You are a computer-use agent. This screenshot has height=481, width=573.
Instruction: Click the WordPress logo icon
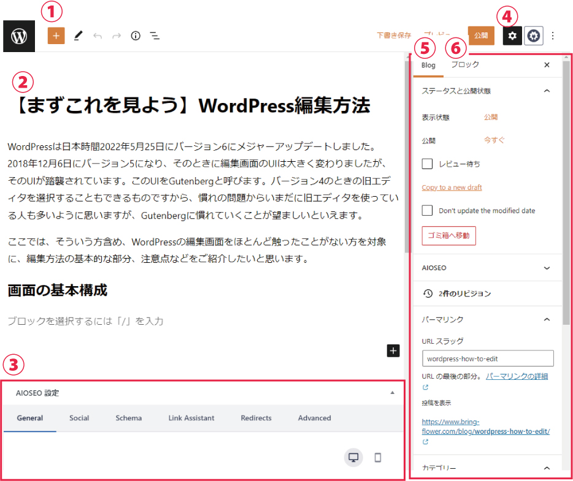19,36
